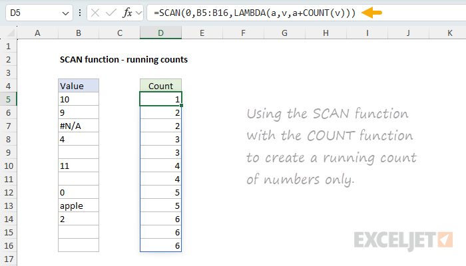
Task: Select row 5 header
Action: click(x=9, y=99)
